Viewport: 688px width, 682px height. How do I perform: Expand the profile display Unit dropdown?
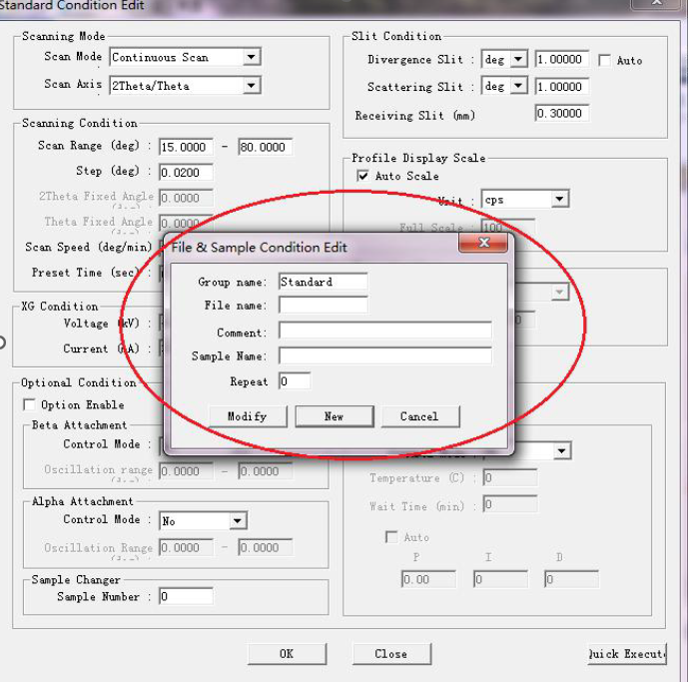[559, 200]
